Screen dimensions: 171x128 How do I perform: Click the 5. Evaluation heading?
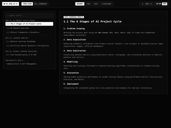(x=71, y=73)
